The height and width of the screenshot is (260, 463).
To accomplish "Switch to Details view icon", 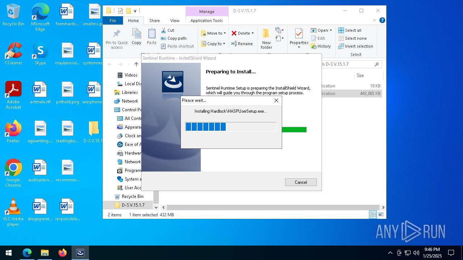I will point(373,214).
